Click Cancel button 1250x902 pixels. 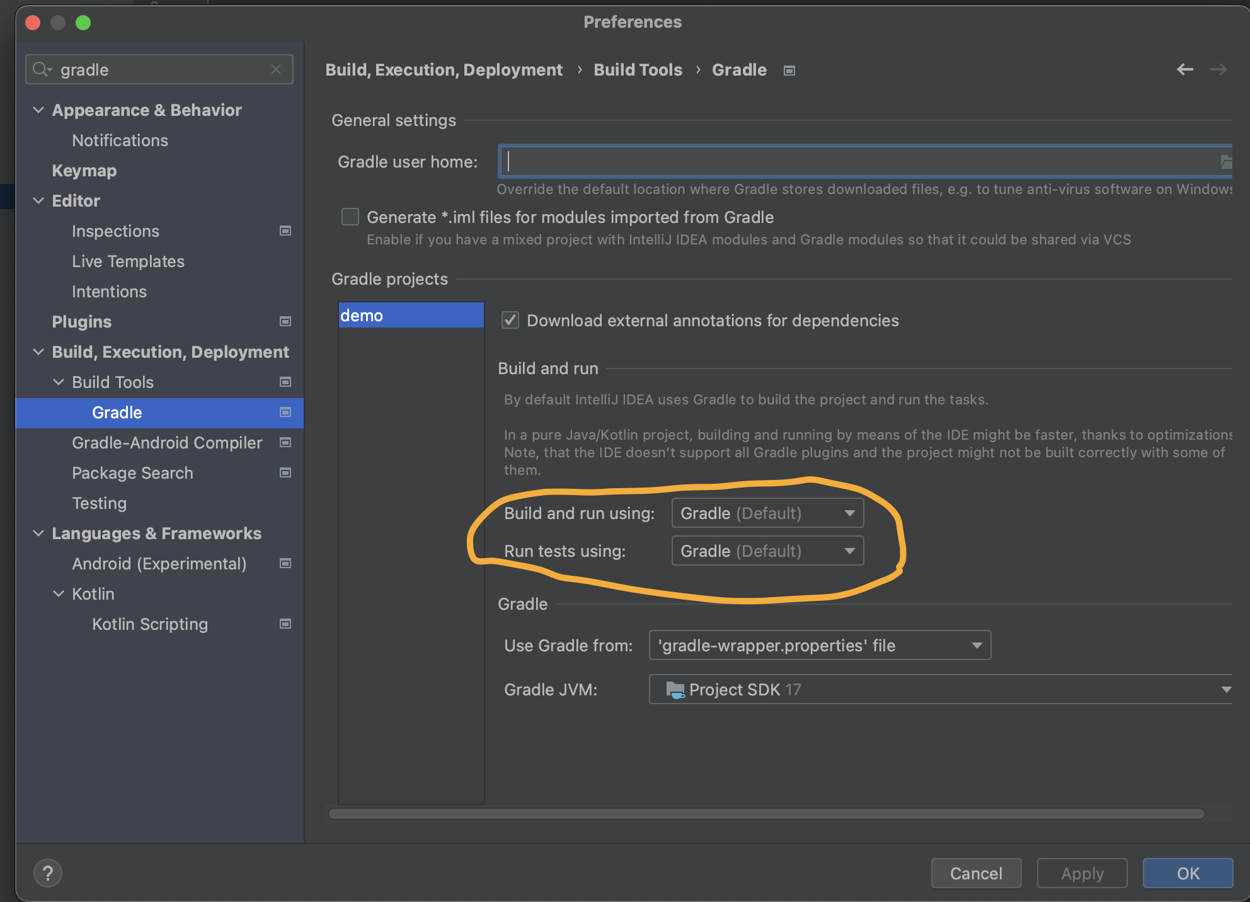[x=976, y=873]
